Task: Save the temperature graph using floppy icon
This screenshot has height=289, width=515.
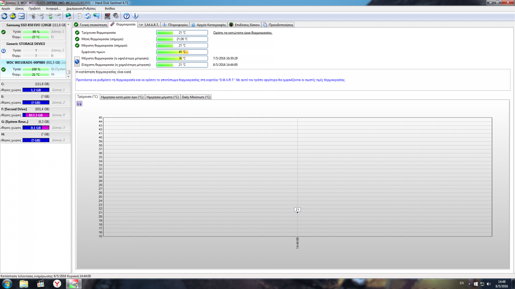Action: (79, 104)
